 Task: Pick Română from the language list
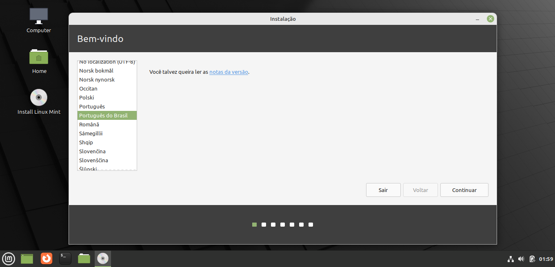pos(107,124)
